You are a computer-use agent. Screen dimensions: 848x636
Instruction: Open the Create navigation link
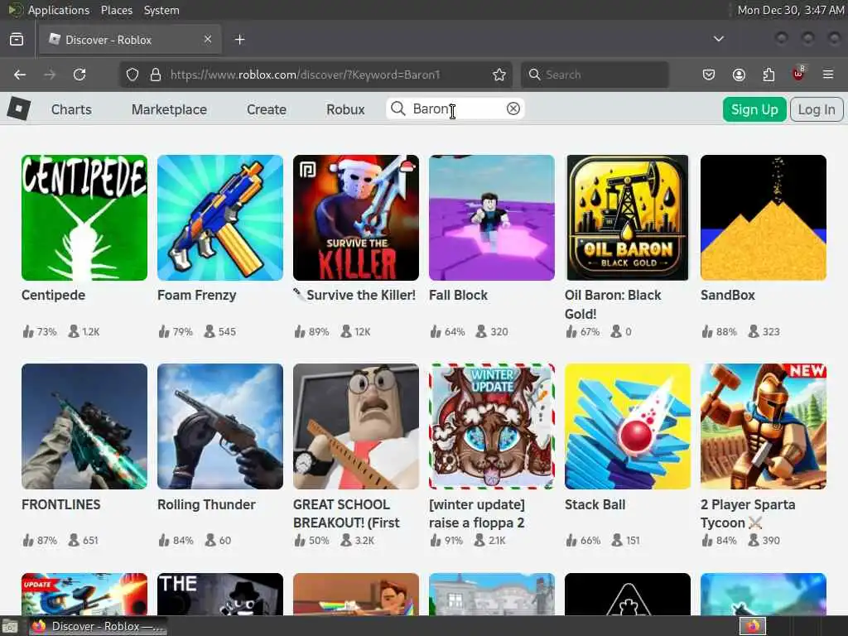267,109
